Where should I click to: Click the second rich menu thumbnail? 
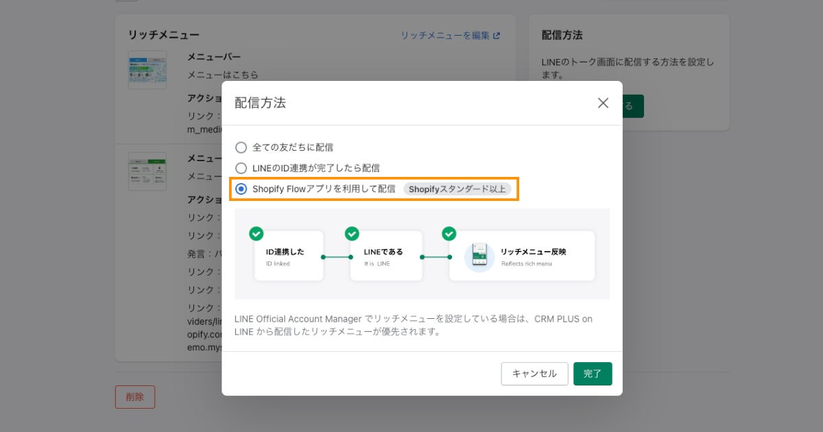(x=147, y=171)
